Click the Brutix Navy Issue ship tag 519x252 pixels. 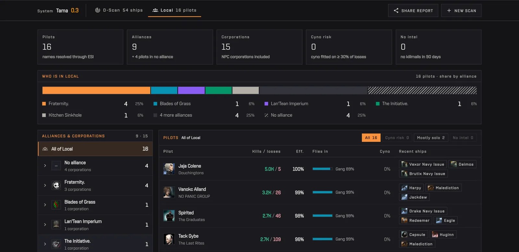[x=423, y=174]
